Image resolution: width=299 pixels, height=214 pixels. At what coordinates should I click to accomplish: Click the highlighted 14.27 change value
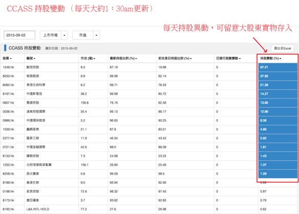pos(264,94)
